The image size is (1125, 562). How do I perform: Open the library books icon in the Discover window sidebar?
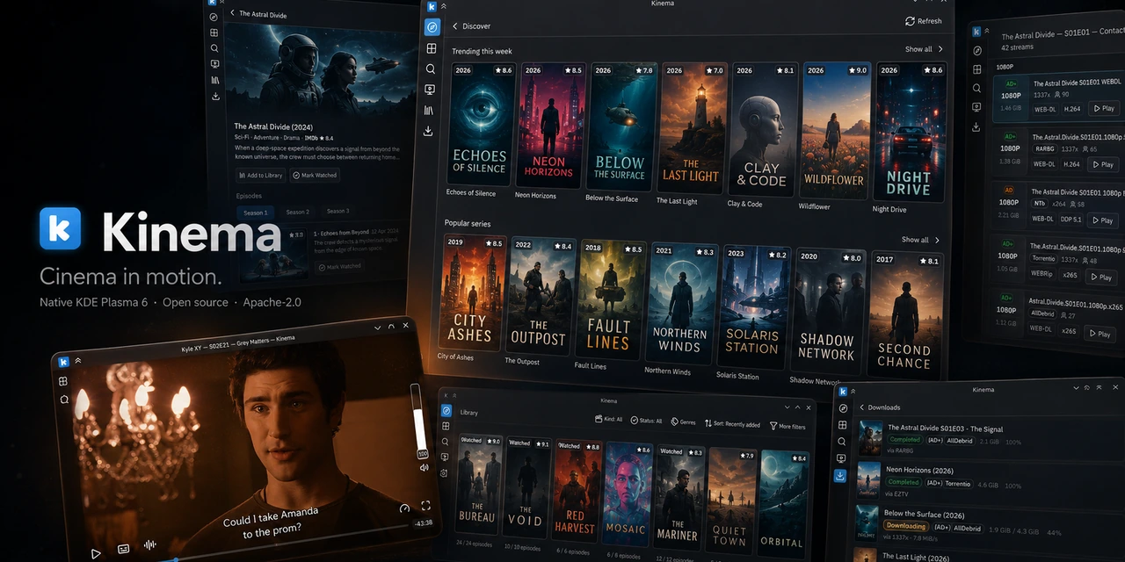coord(429,111)
